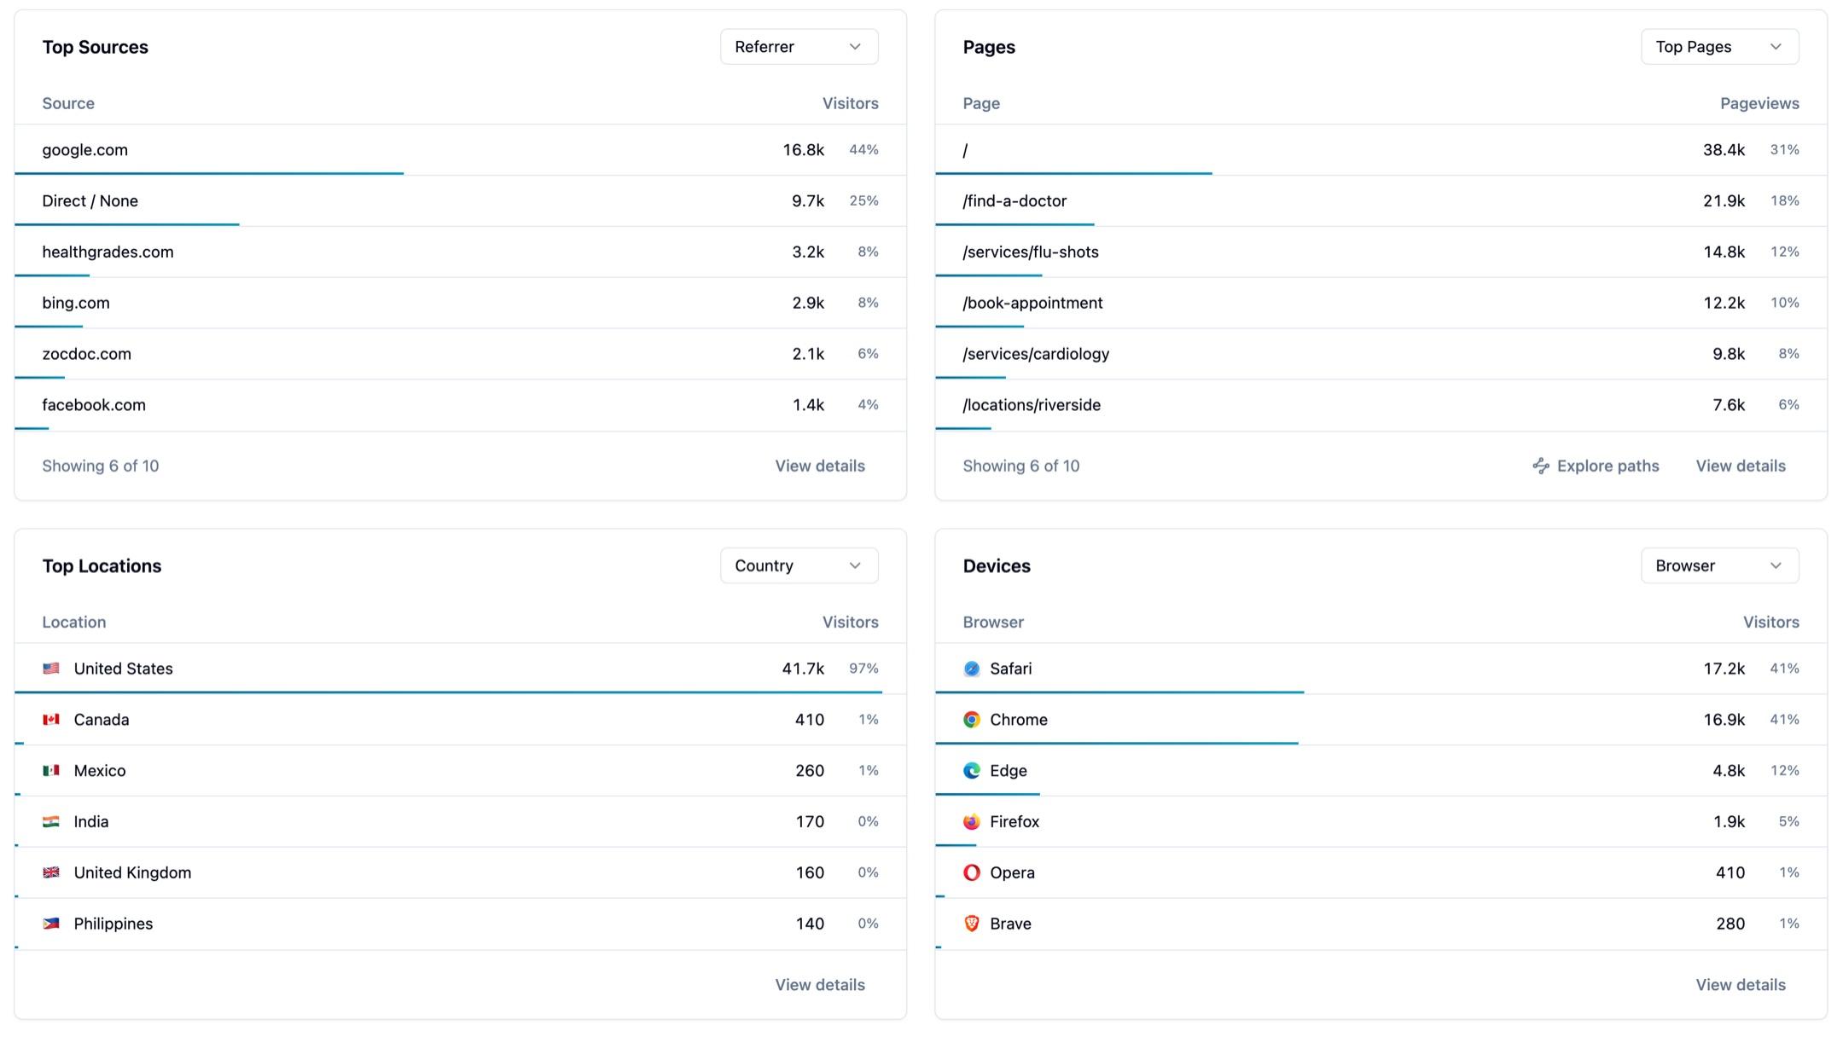
Task: Open the Country dropdown in Top Locations
Action: tap(799, 565)
